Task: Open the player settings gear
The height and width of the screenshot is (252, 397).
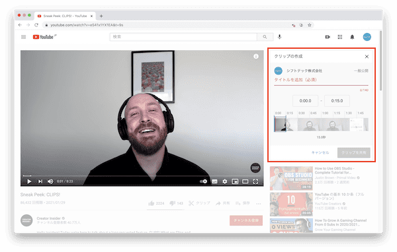Action: [224, 181]
